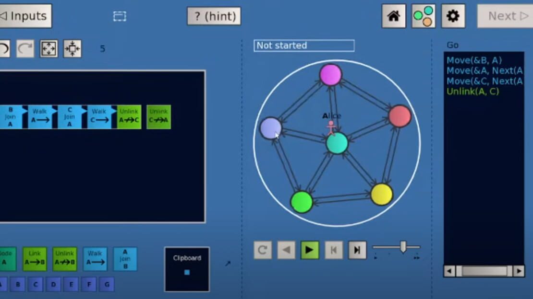
Task: Click the magenta node in the graph
Action: click(x=330, y=75)
